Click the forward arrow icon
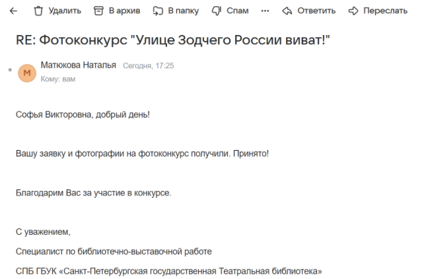The image size is (428, 279). (353, 11)
